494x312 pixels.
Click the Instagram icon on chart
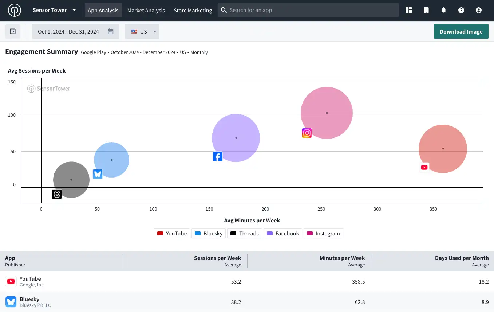pyautogui.click(x=307, y=133)
